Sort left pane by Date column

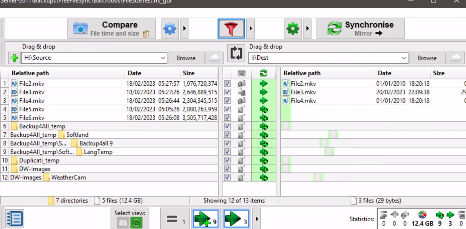pyautogui.click(x=153, y=73)
